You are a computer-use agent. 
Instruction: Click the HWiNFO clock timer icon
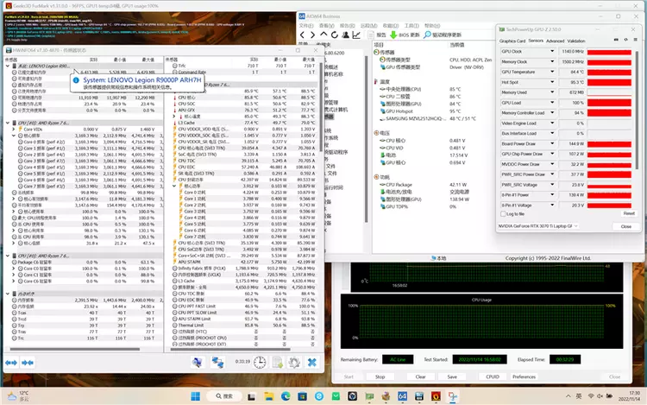260,363
